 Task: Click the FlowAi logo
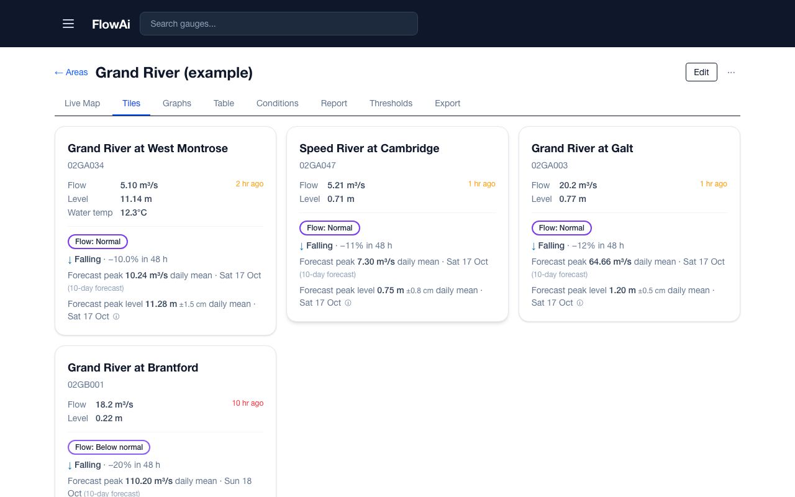pyautogui.click(x=111, y=24)
